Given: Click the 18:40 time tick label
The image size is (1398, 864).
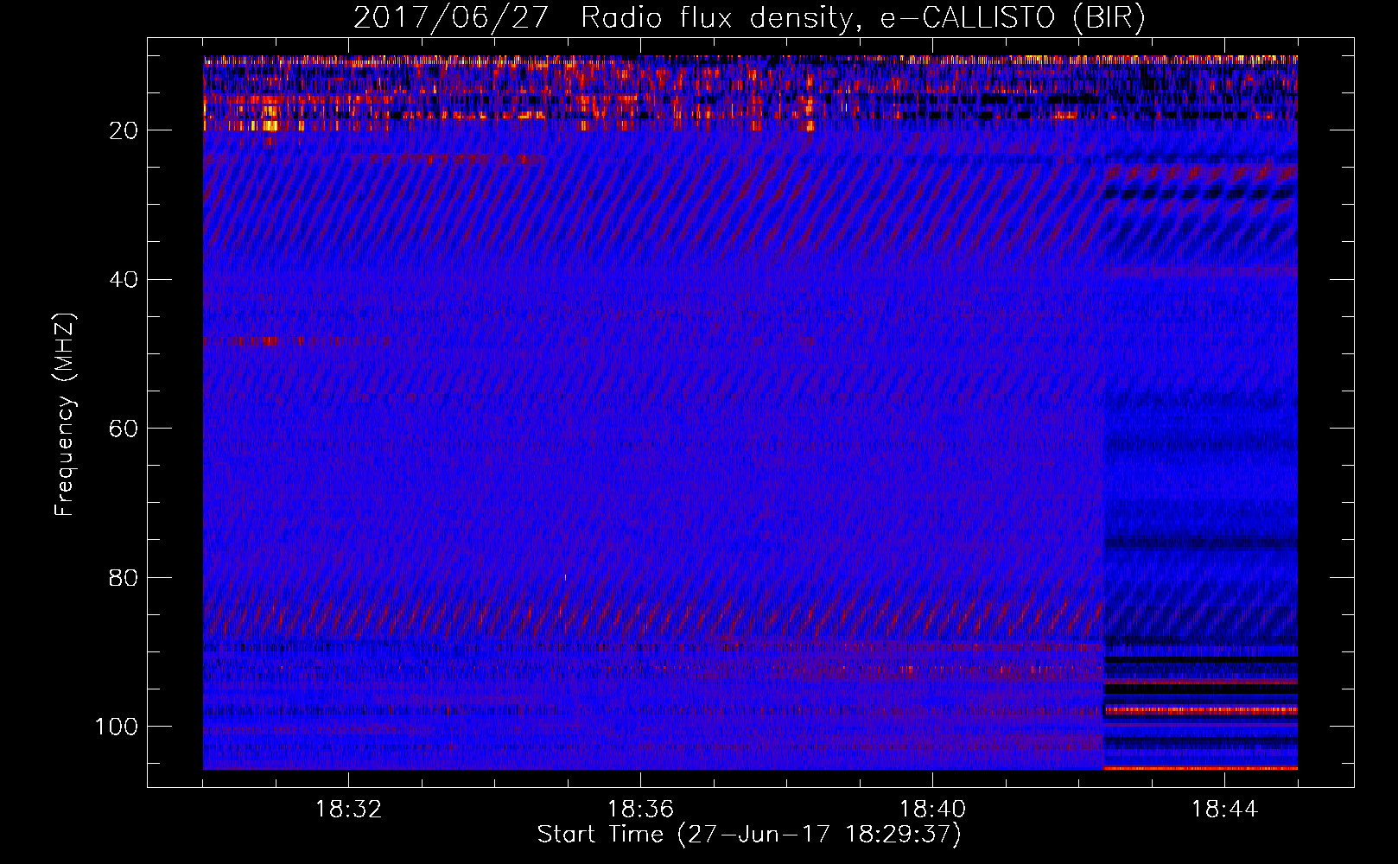Looking at the screenshot, I should click(932, 810).
